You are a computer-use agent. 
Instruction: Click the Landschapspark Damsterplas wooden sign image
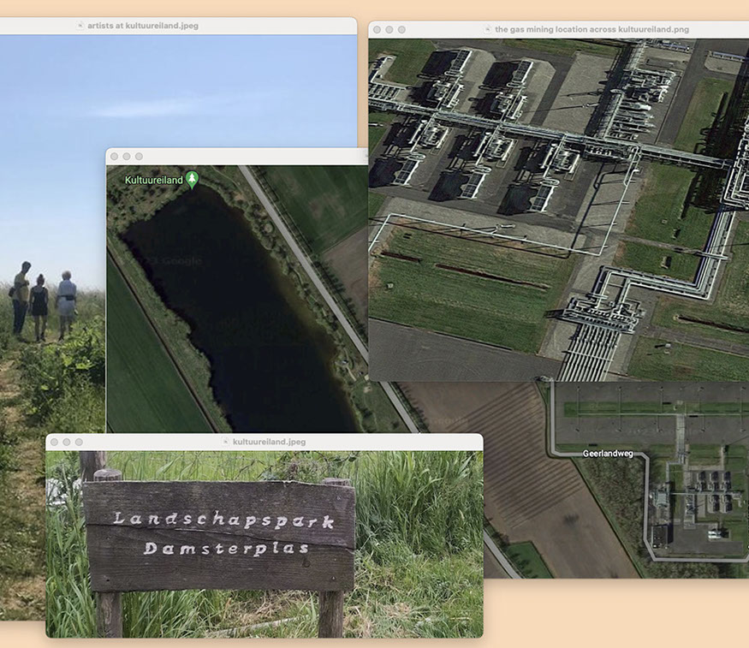pyautogui.click(x=219, y=534)
